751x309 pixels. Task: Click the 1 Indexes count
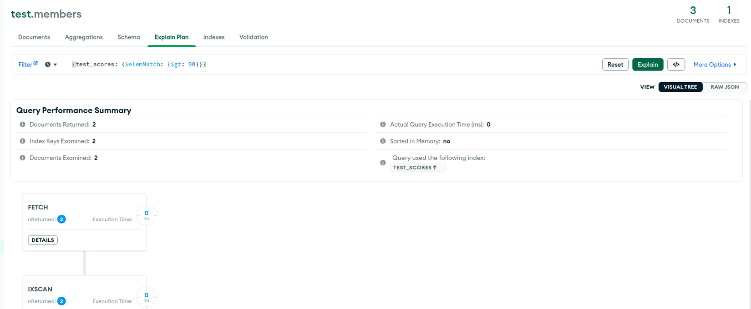(729, 14)
